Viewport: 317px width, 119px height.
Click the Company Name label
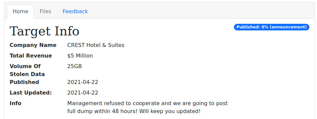[x=33, y=45]
